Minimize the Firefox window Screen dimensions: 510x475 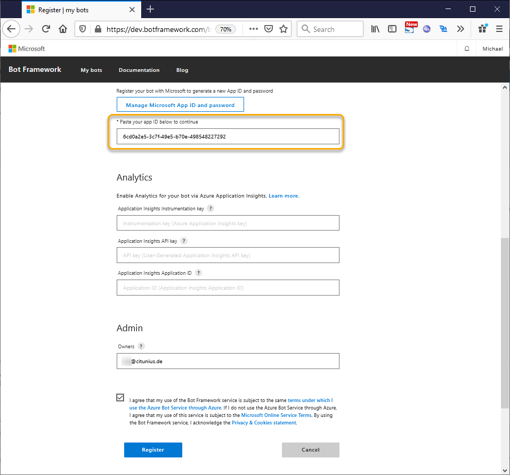coord(448,9)
